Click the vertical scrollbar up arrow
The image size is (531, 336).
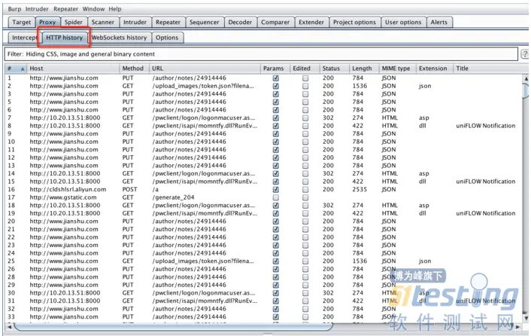(526, 78)
